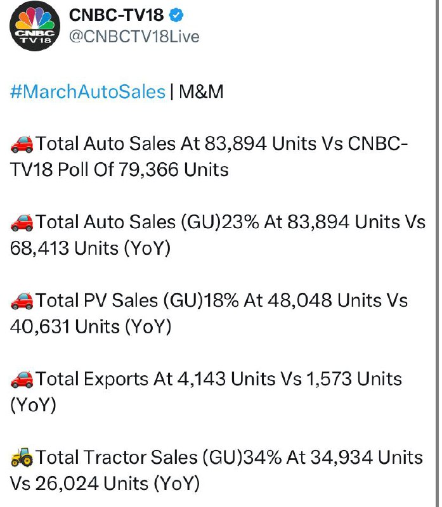Image resolution: width=442 pixels, height=507 pixels.
Task: Click the 26,024 Units (YoY) text
Action: 117,484
